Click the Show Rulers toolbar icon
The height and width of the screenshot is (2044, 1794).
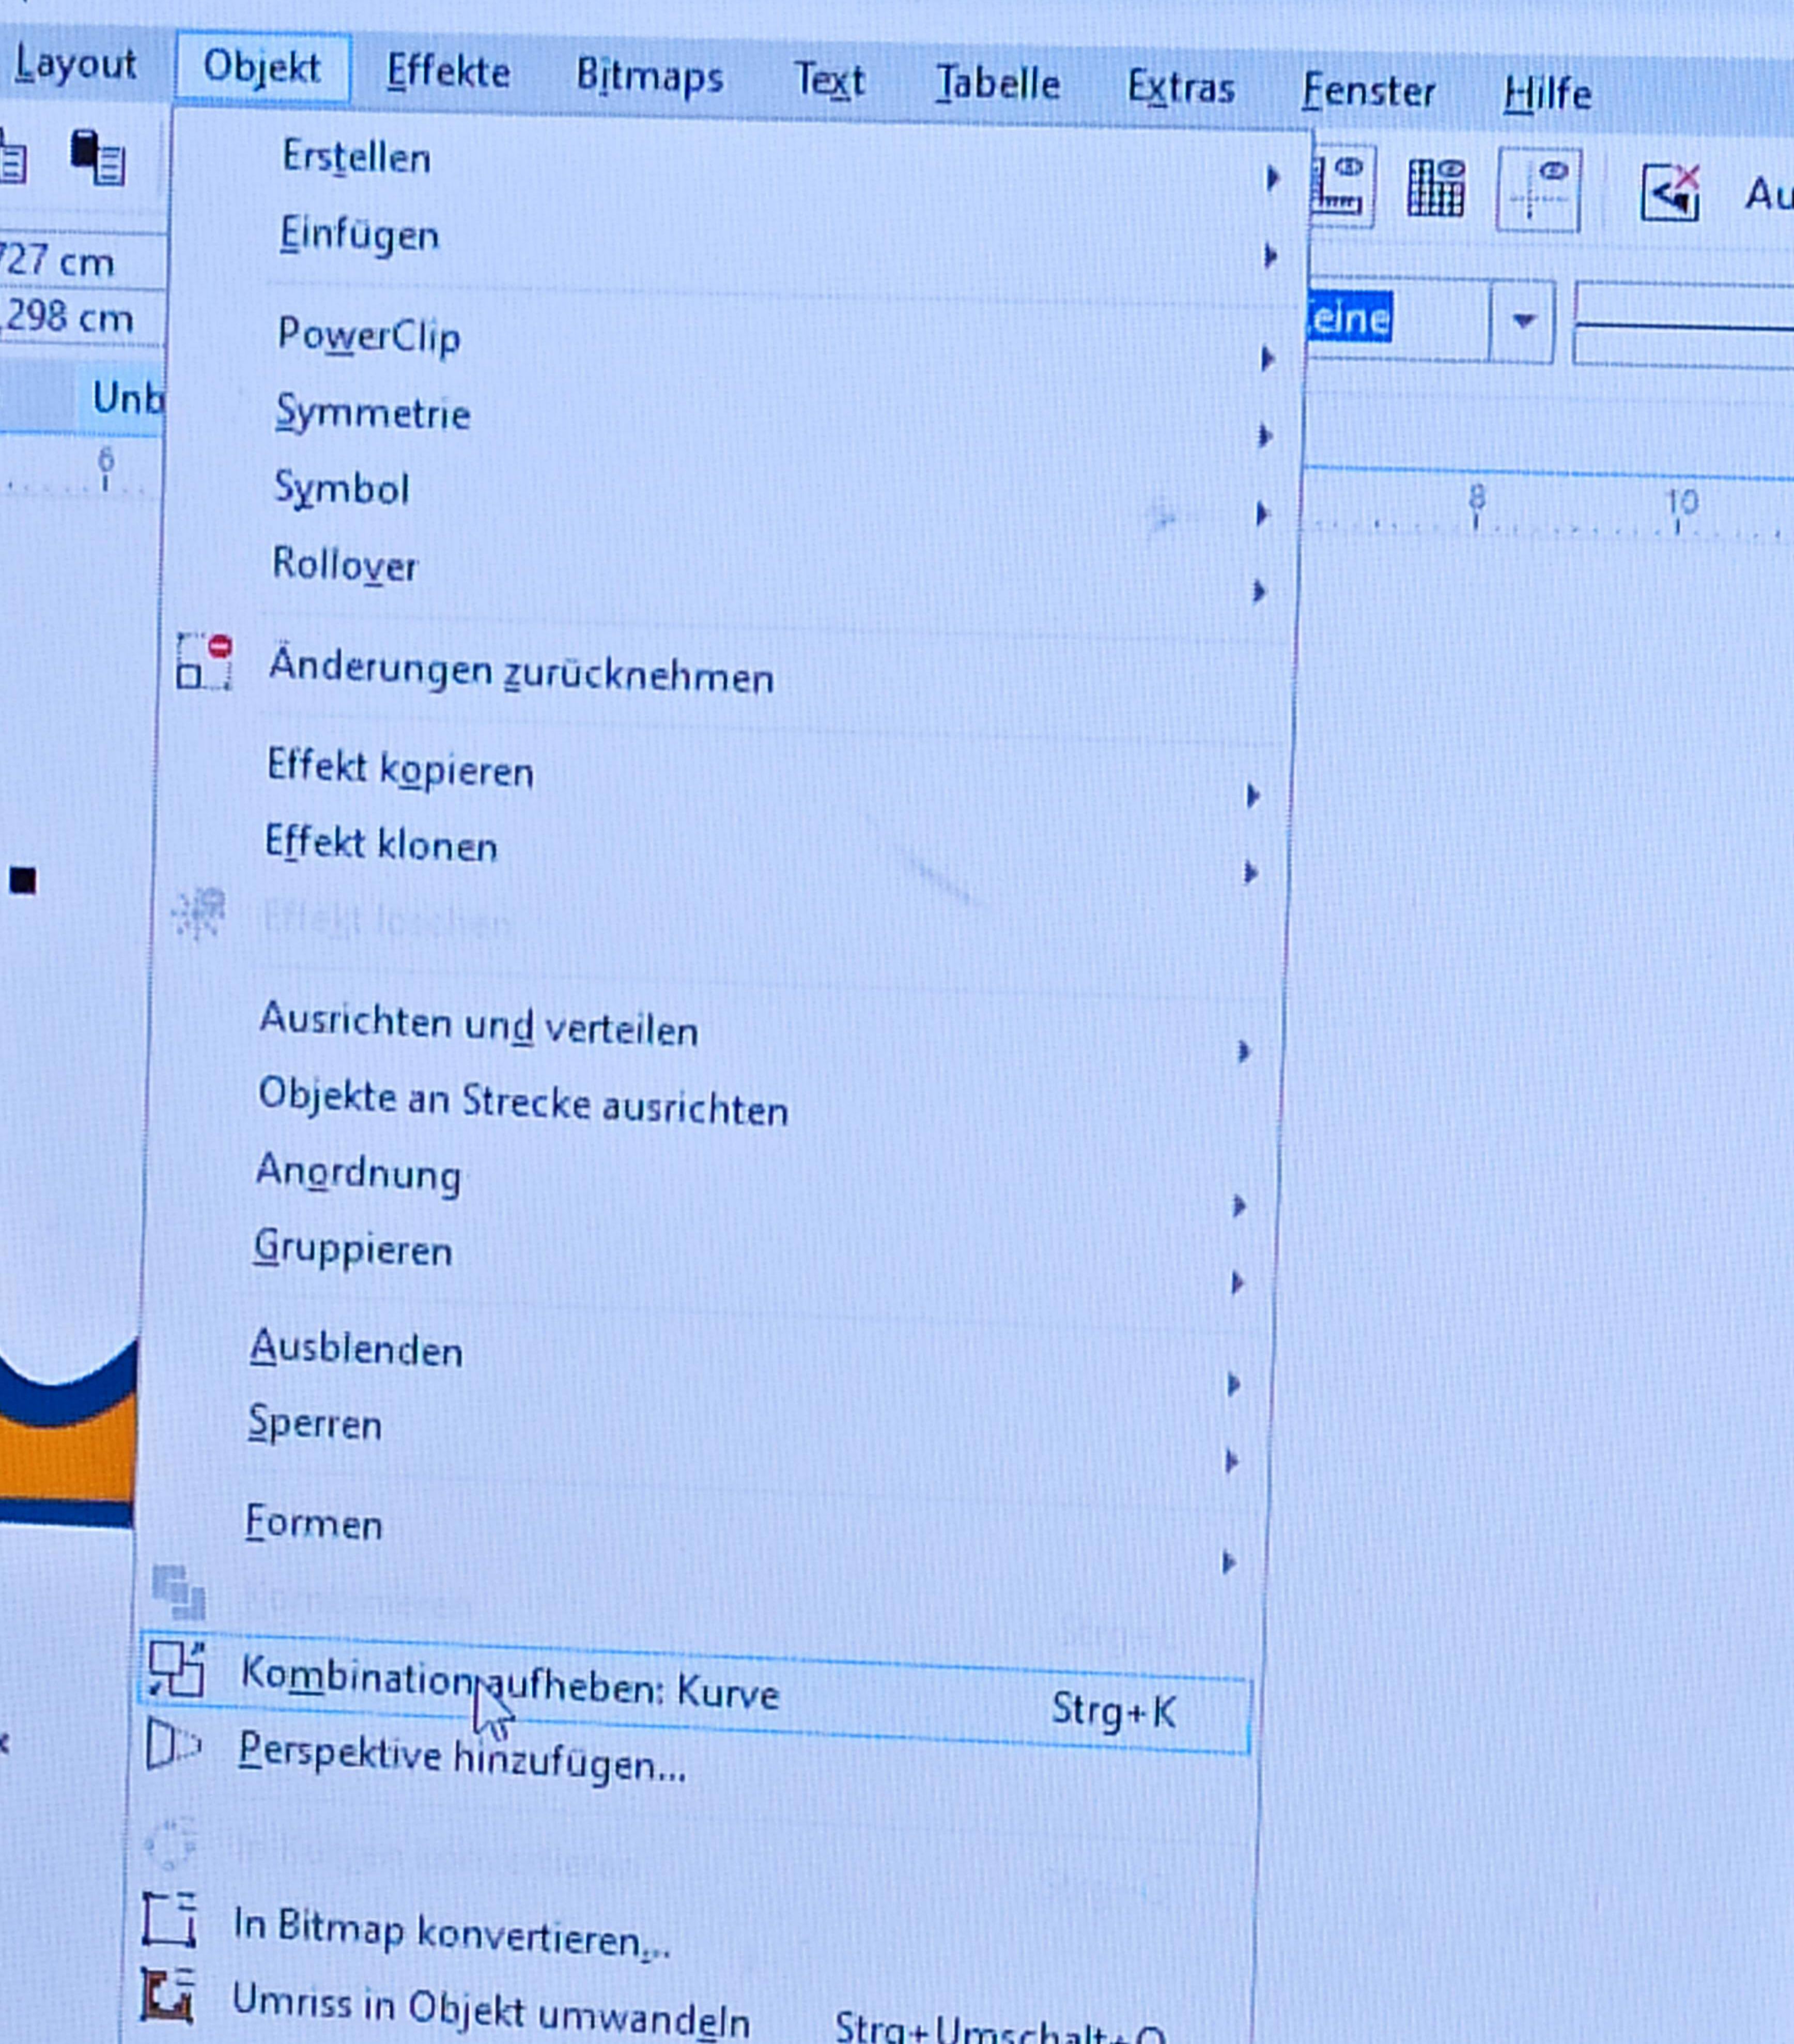pos(1341,186)
